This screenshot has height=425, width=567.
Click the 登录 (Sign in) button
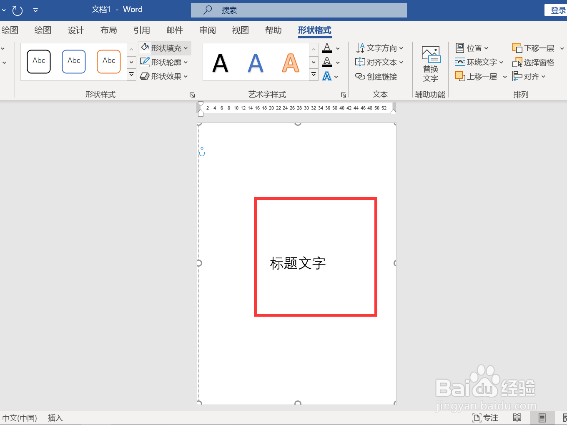coord(559,9)
